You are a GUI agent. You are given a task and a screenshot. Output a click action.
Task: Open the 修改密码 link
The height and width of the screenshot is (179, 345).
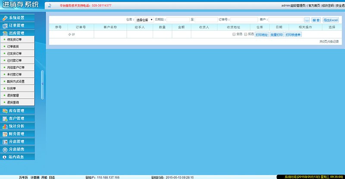tap(328, 6)
